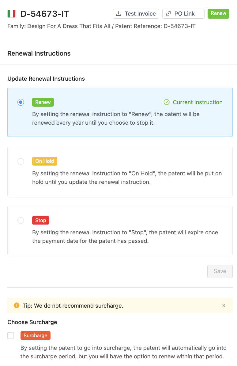Click the link icon beside PO Link

[168, 13]
